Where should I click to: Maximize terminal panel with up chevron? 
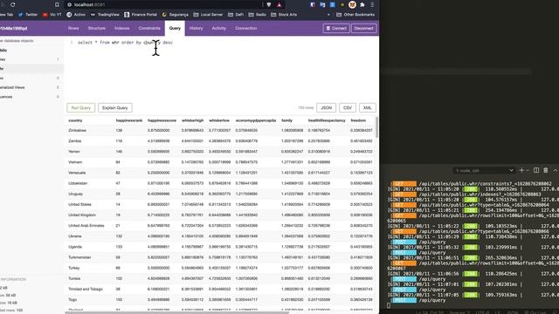coord(556,171)
